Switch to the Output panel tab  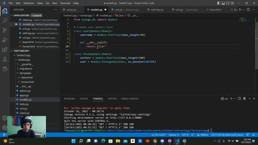click(84, 99)
